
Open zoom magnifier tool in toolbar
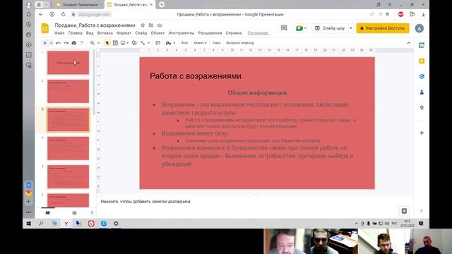(x=93, y=43)
